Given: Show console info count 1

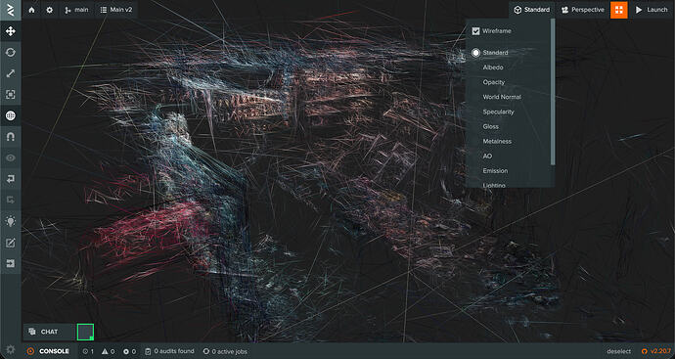Looking at the screenshot, I should 88,351.
